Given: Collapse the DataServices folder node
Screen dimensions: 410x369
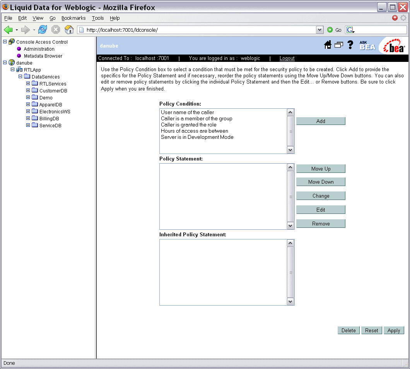Looking at the screenshot, I should [x=20, y=77].
